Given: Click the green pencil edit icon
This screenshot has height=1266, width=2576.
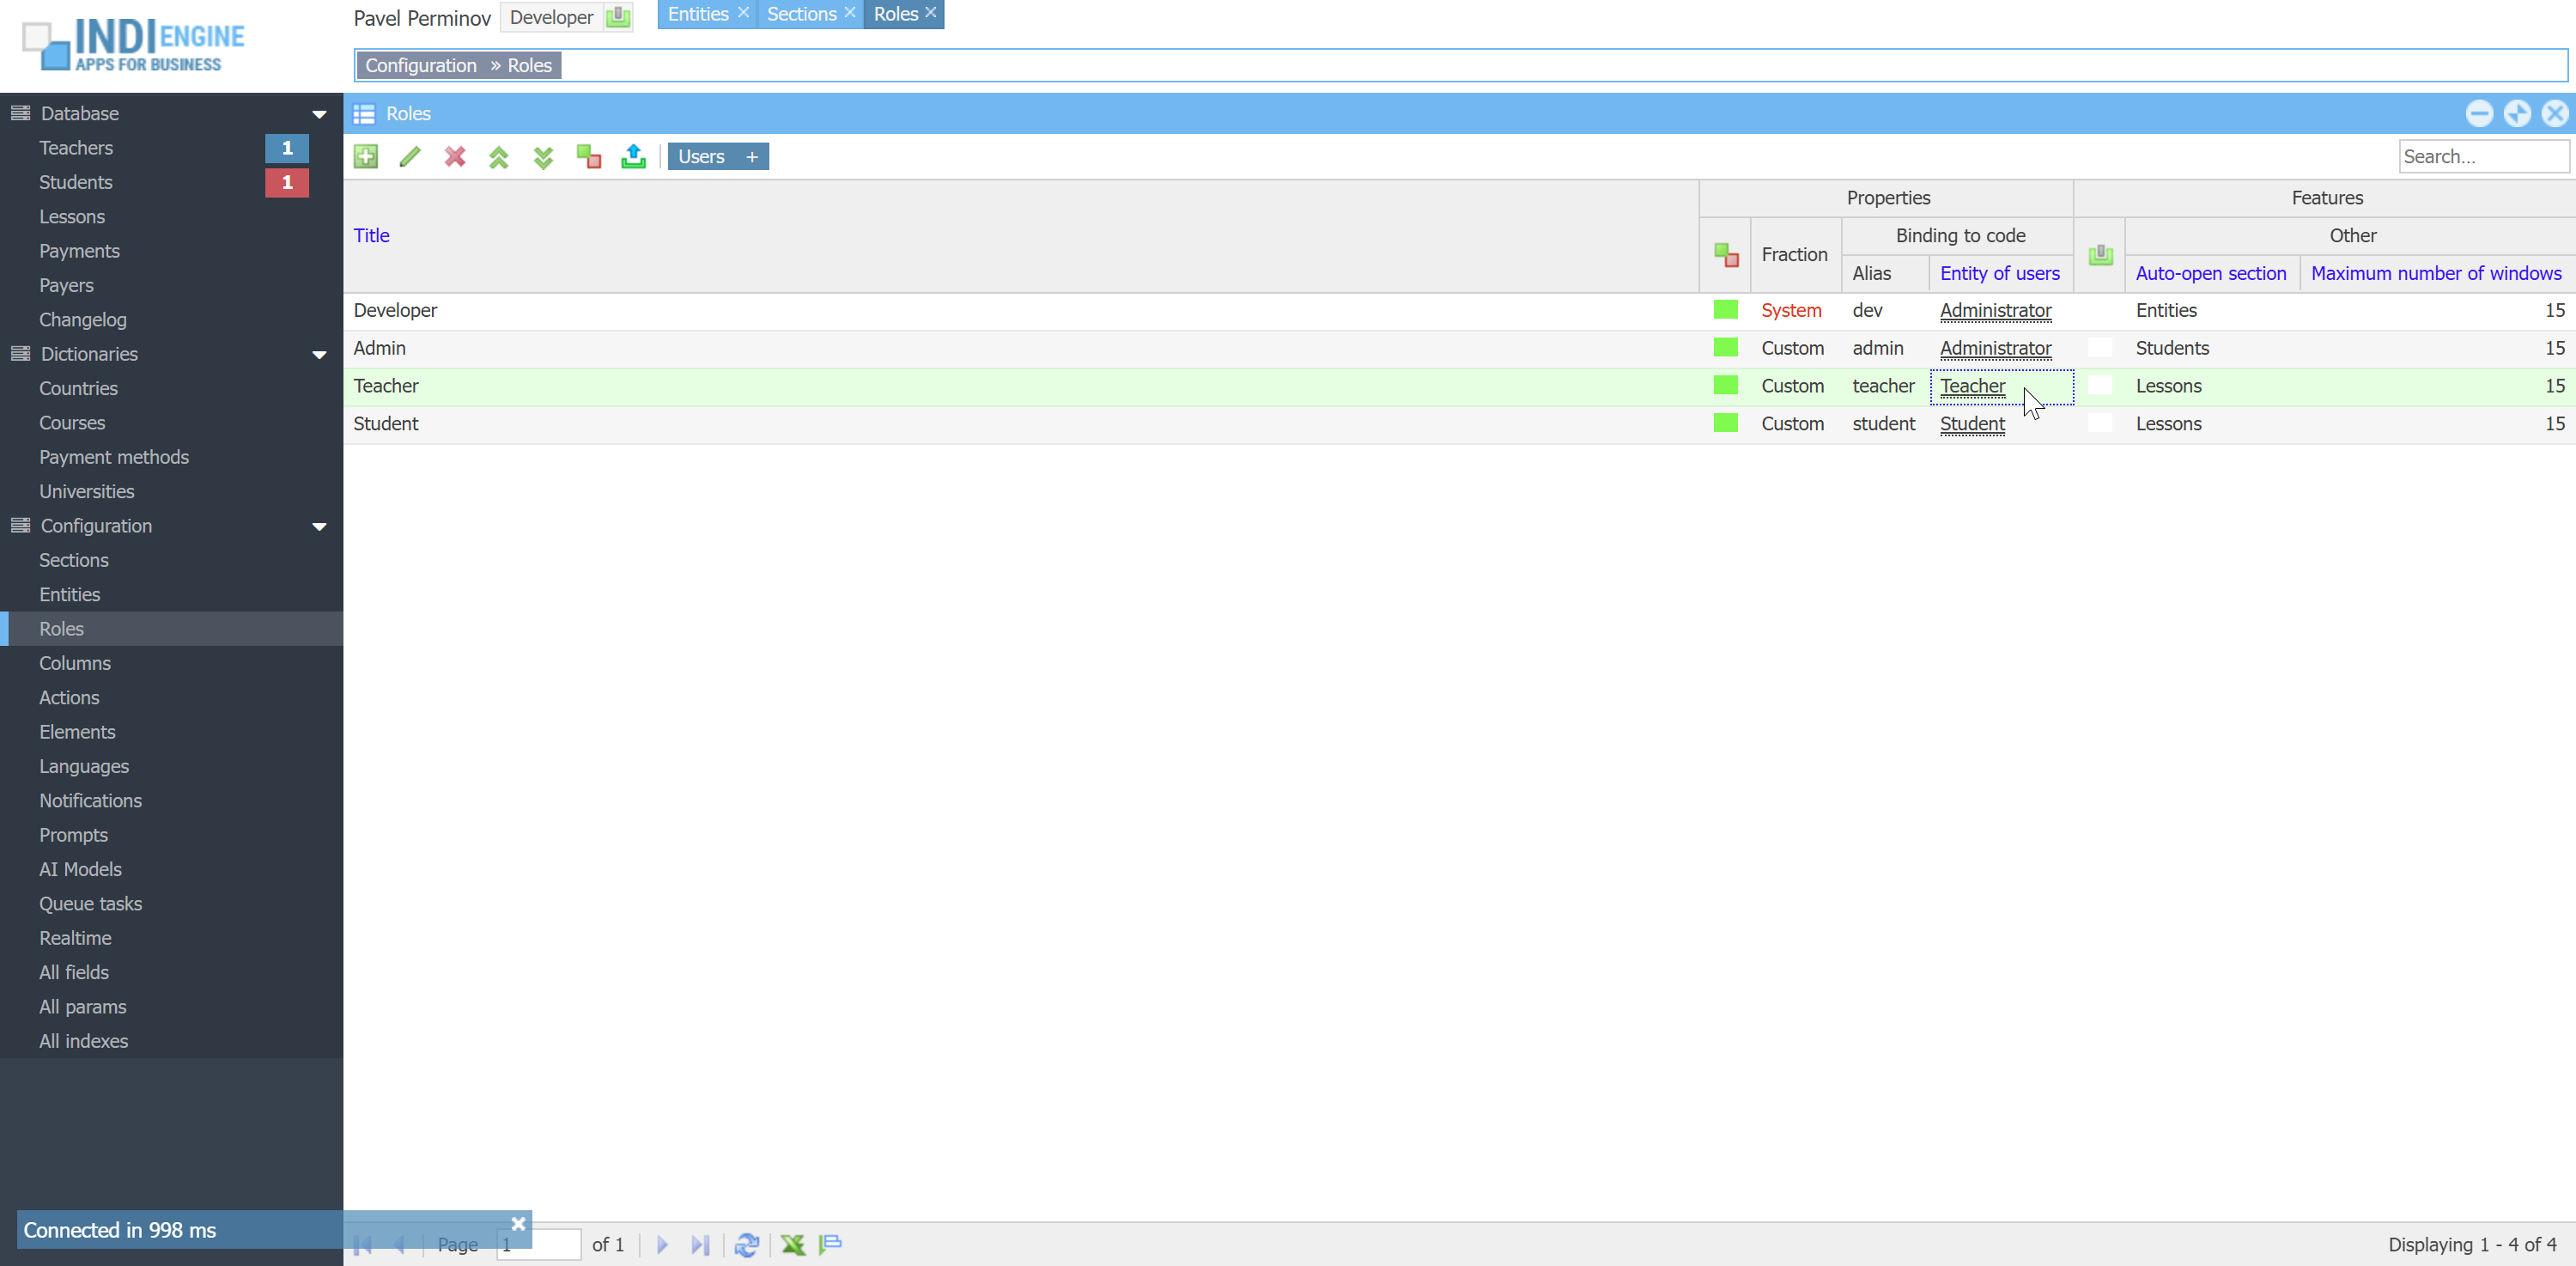Looking at the screenshot, I should pos(410,157).
